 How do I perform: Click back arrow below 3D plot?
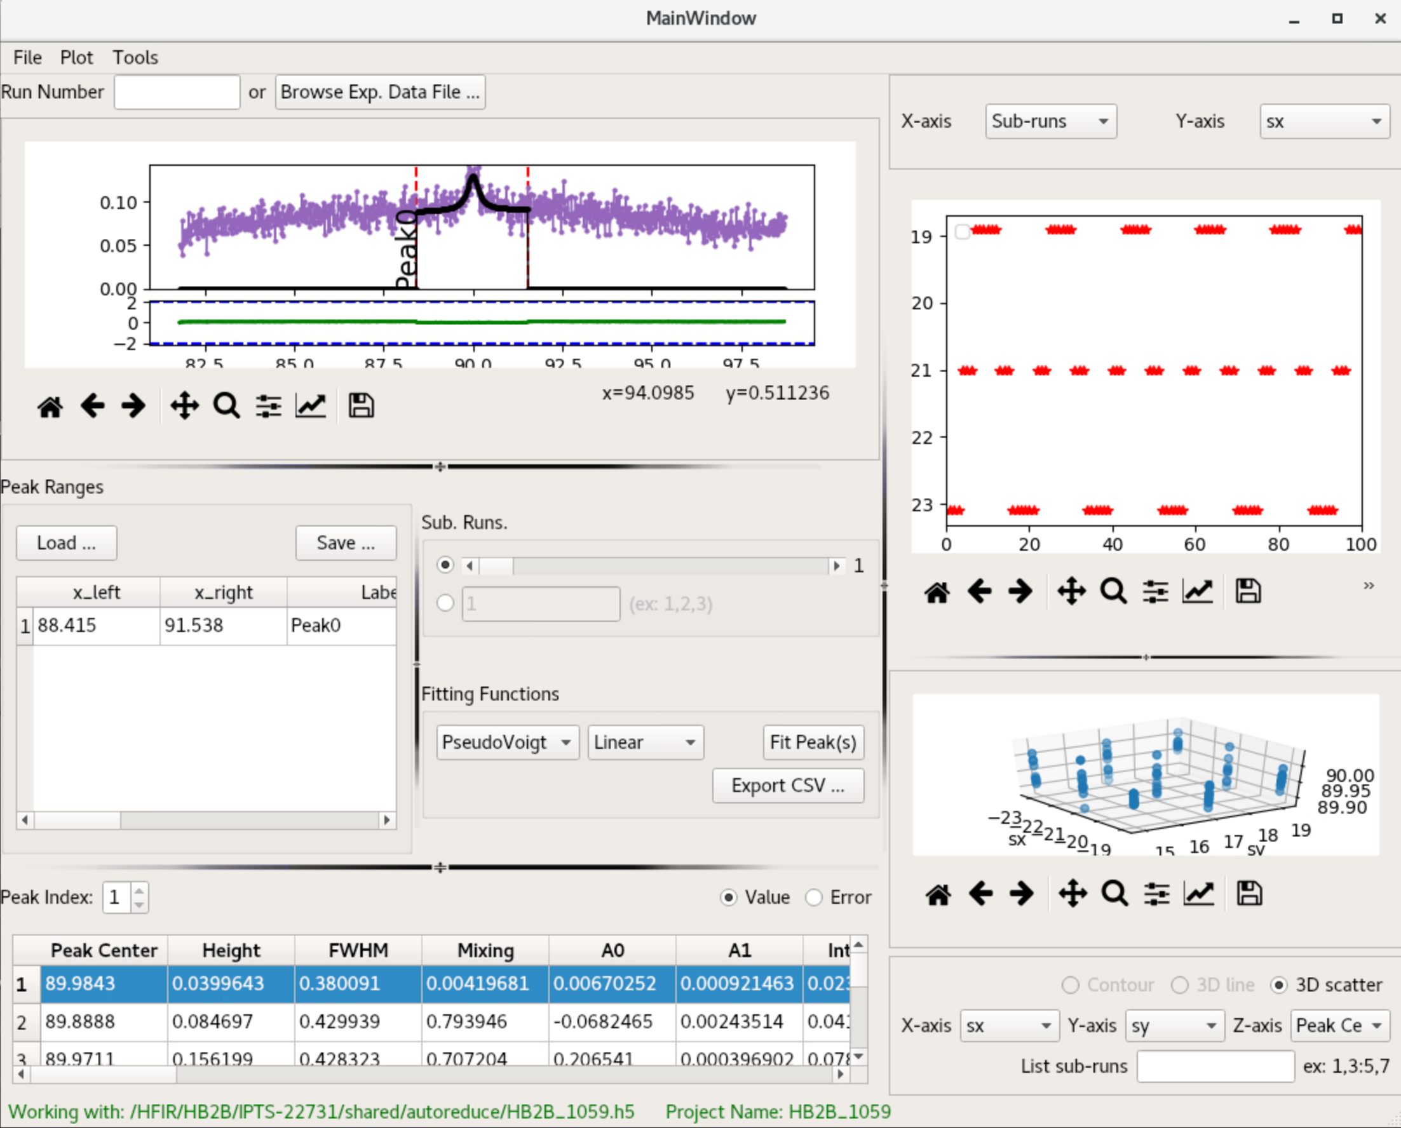[980, 894]
